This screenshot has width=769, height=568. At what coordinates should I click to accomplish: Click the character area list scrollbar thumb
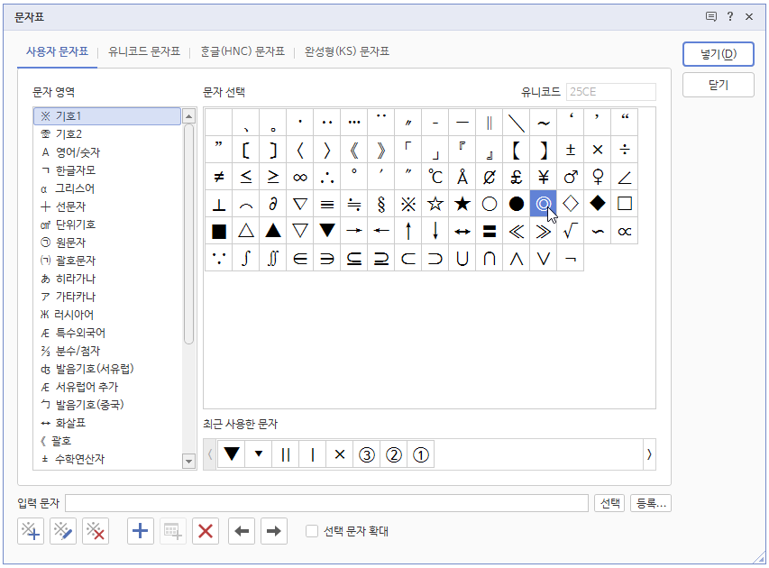pos(188,234)
